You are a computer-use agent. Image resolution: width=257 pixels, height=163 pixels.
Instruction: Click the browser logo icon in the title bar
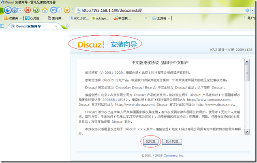(x=2, y=2)
